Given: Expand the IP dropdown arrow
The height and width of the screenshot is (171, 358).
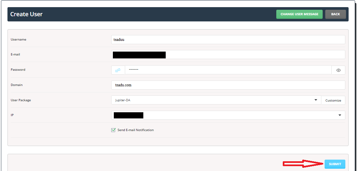Looking at the screenshot, I should click(x=340, y=115).
